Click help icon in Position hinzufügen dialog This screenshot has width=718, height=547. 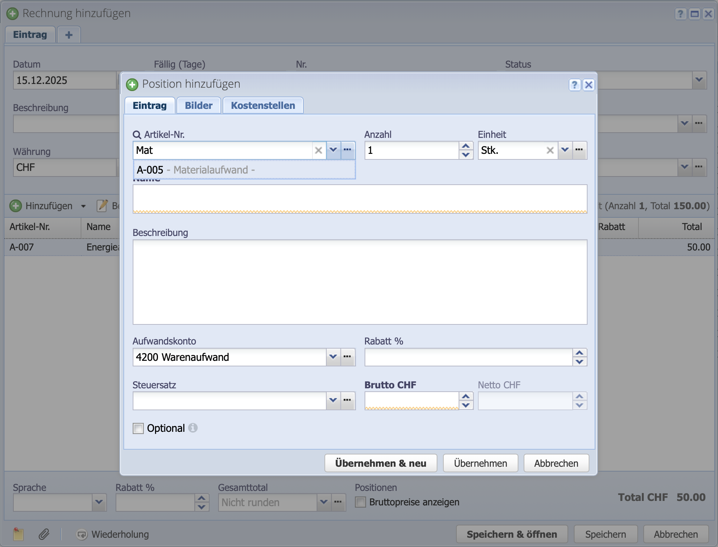[574, 85]
